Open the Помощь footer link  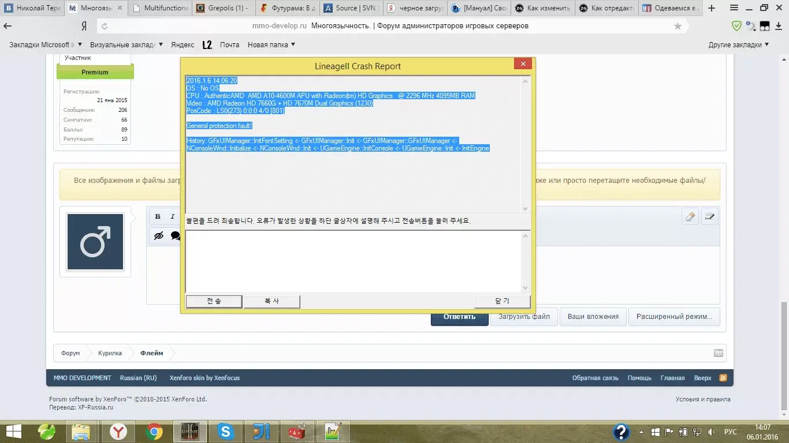[639, 378]
